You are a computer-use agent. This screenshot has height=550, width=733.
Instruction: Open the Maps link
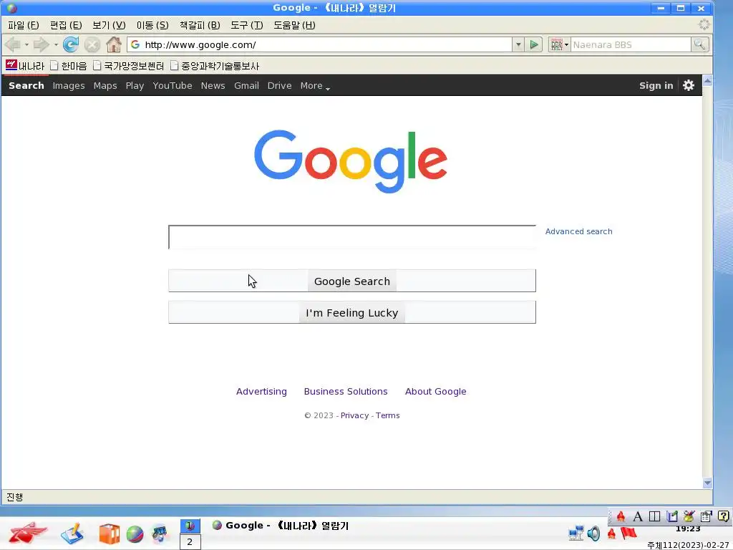click(105, 86)
